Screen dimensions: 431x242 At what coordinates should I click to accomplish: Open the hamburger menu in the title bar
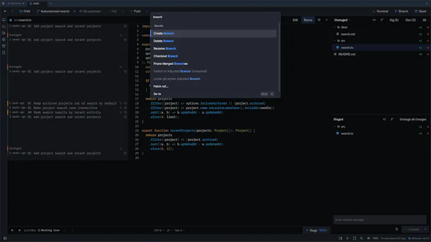pyautogui.click(x=3, y=3)
